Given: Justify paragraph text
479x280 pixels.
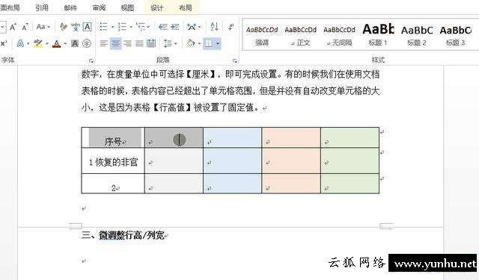Looking at the screenshot, I should 139,43.
